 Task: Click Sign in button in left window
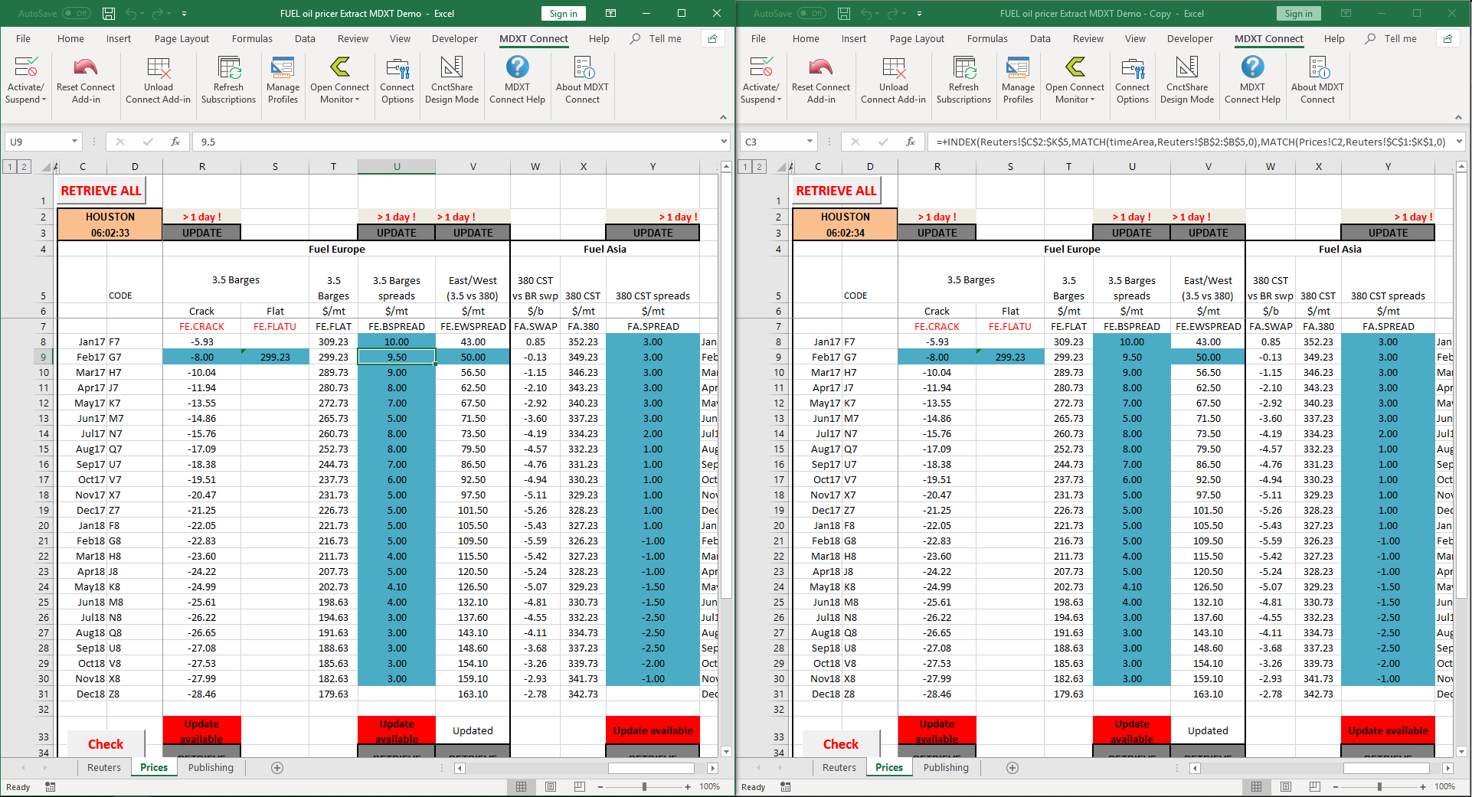[564, 14]
